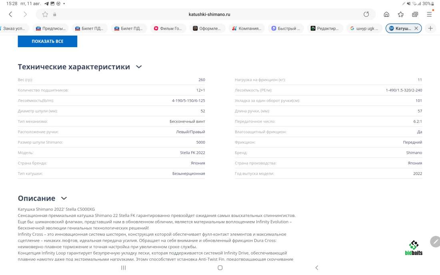440x275 pixels.
Task: Open the bookmarks list icon
Action: pyautogui.click(x=401, y=14)
